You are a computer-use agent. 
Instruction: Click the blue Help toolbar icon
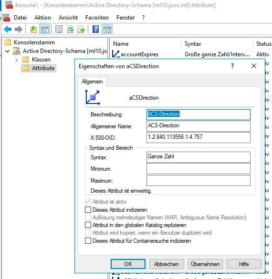pos(96,29)
